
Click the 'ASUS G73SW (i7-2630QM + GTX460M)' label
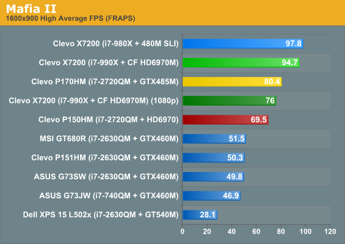tap(106, 177)
